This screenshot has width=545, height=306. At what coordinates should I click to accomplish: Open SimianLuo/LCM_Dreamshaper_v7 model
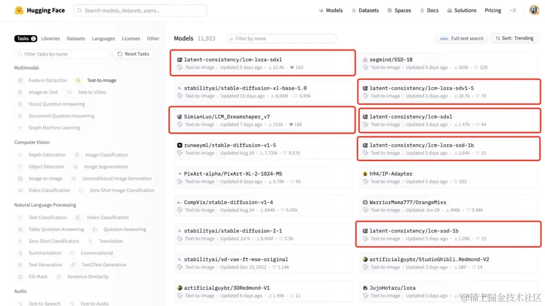(x=262, y=120)
